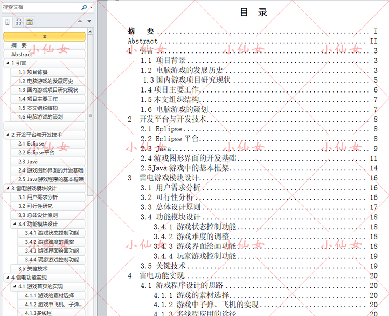Viewport: 389px width, 316px height.
Task: Click 3.2 可行性分析 contents line
Action: point(259,197)
